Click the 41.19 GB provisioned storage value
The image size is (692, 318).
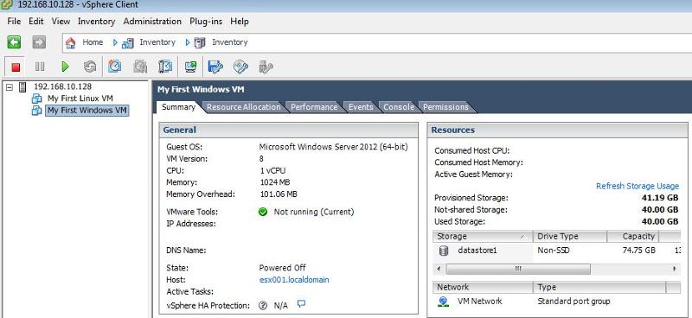[660, 198]
